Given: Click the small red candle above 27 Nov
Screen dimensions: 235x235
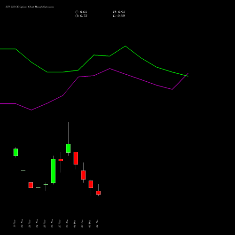Looking at the screenshot, I should click(x=61, y=160).
